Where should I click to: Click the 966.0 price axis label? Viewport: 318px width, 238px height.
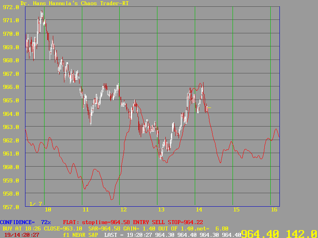pyautogui.click(x=11, y=87)
